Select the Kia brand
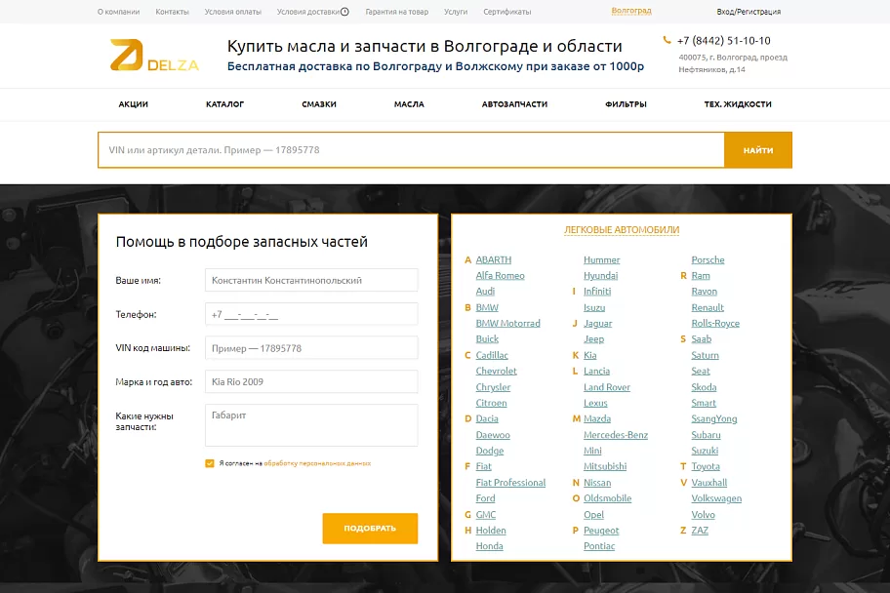This screenshot has height=593, width=890. click(x=590, y=355)
